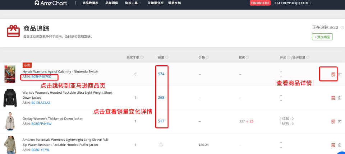Click help icon next to 销量 header
Screen dimensions: 345x154
click(167, 57)
